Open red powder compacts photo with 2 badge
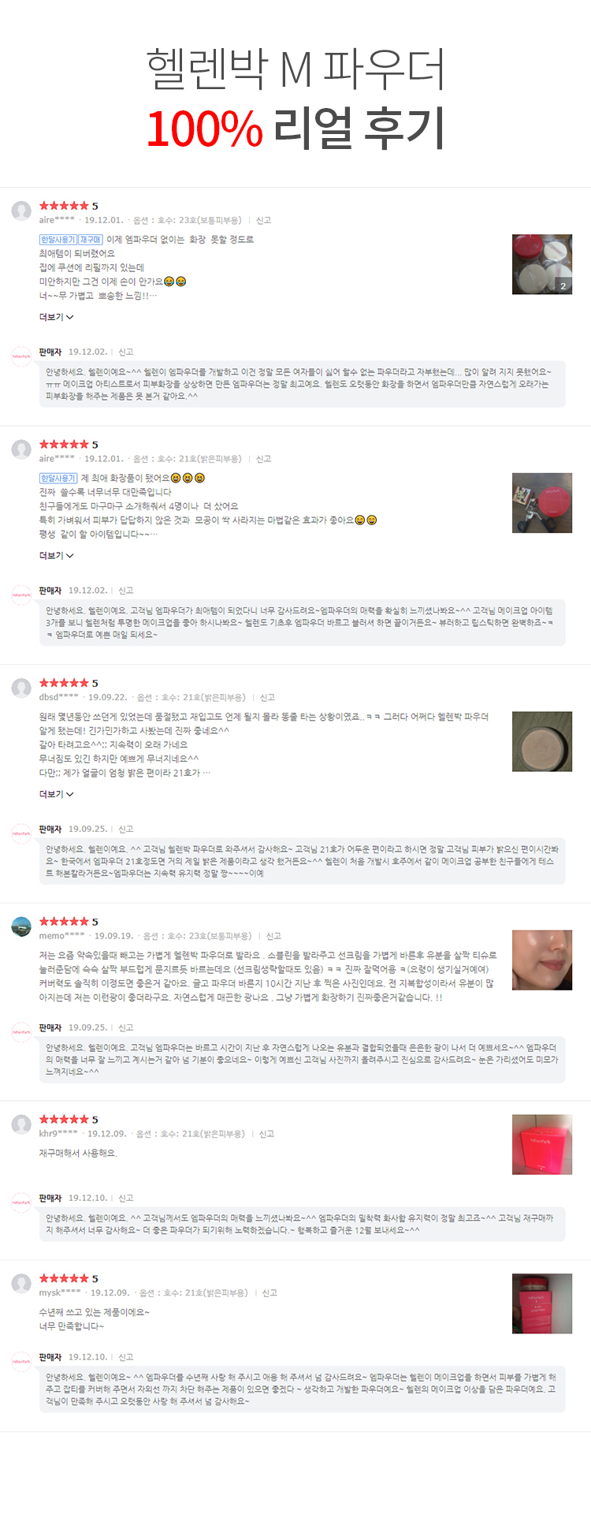 [x=542, y=264]
